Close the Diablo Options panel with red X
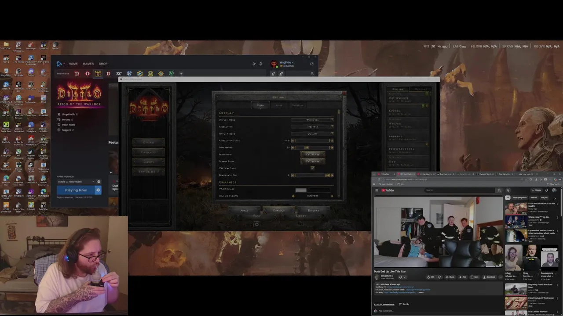The width and height of the screenshot is (563, 316). [344, 93]
